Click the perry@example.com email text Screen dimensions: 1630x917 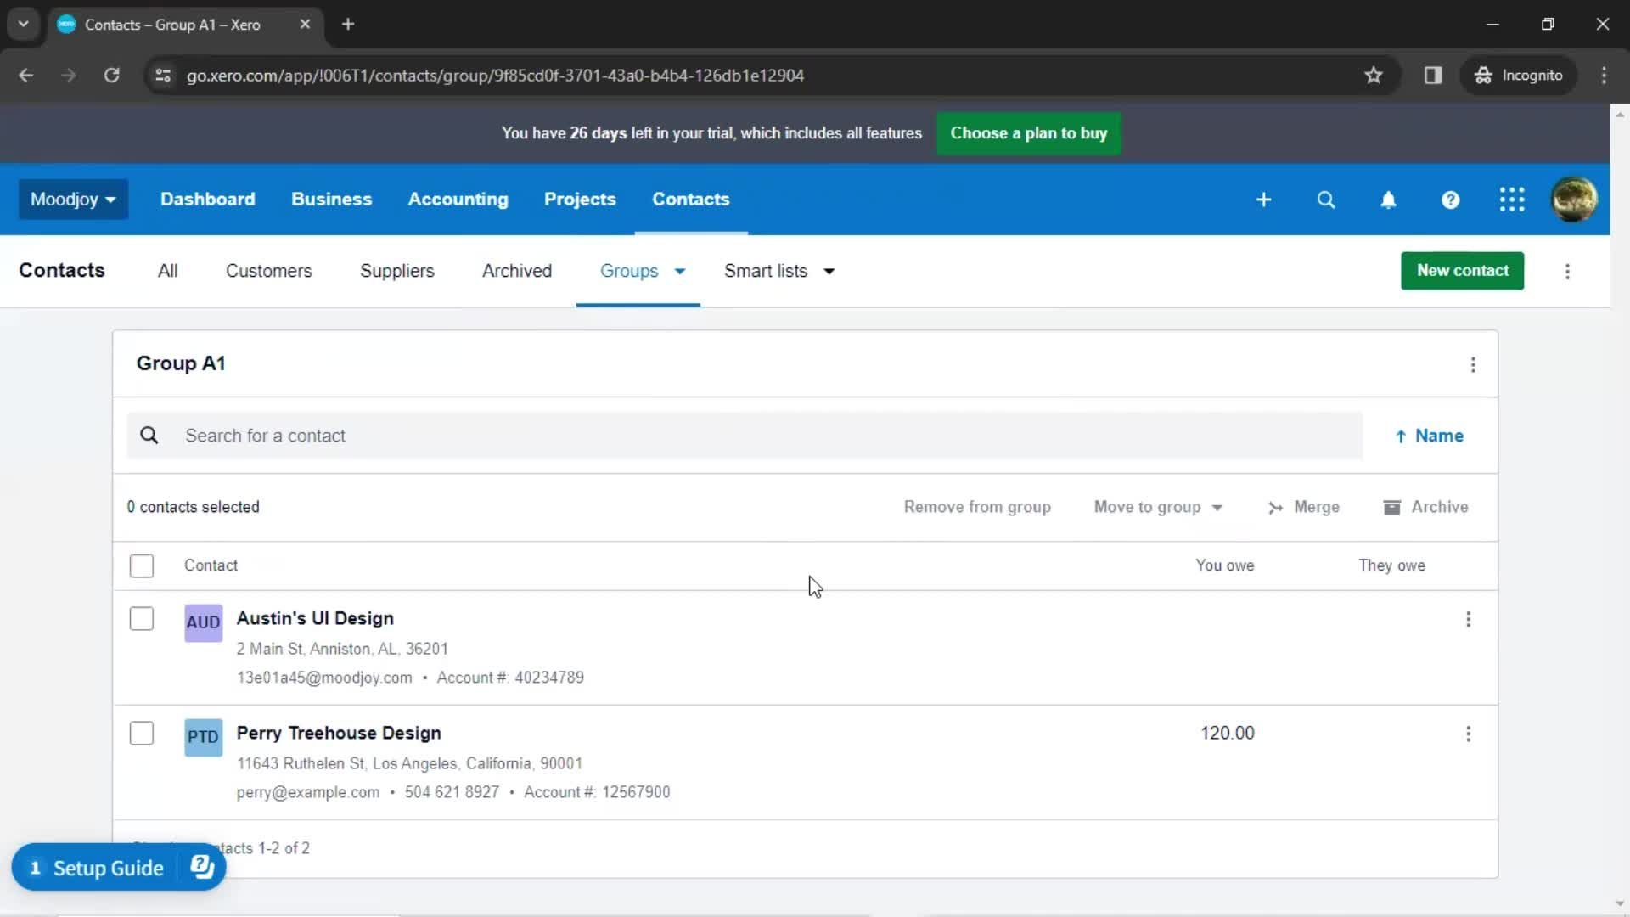308,792
